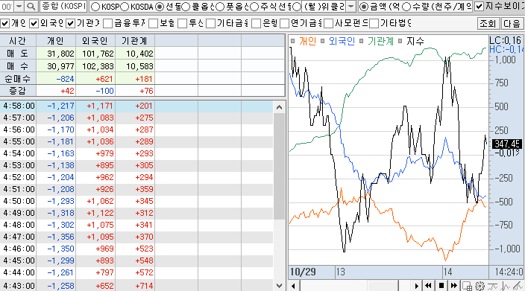Enable the 연기금 checkbox
The width and height of the screenshot is (525, 291).
coord(284,23)
